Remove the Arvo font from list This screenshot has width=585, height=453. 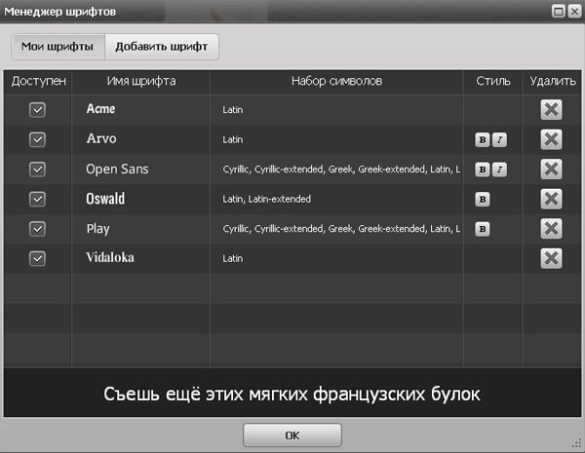pos(551,140)
